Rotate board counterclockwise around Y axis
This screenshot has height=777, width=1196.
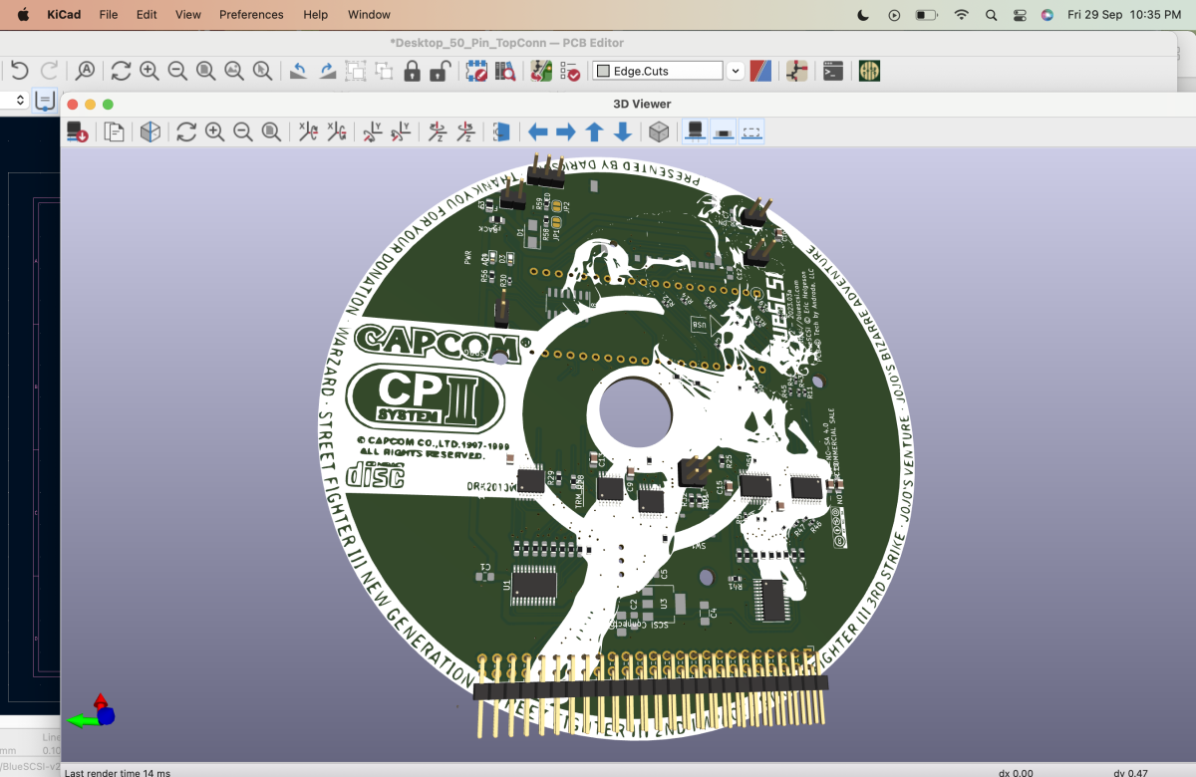(401, 131)
